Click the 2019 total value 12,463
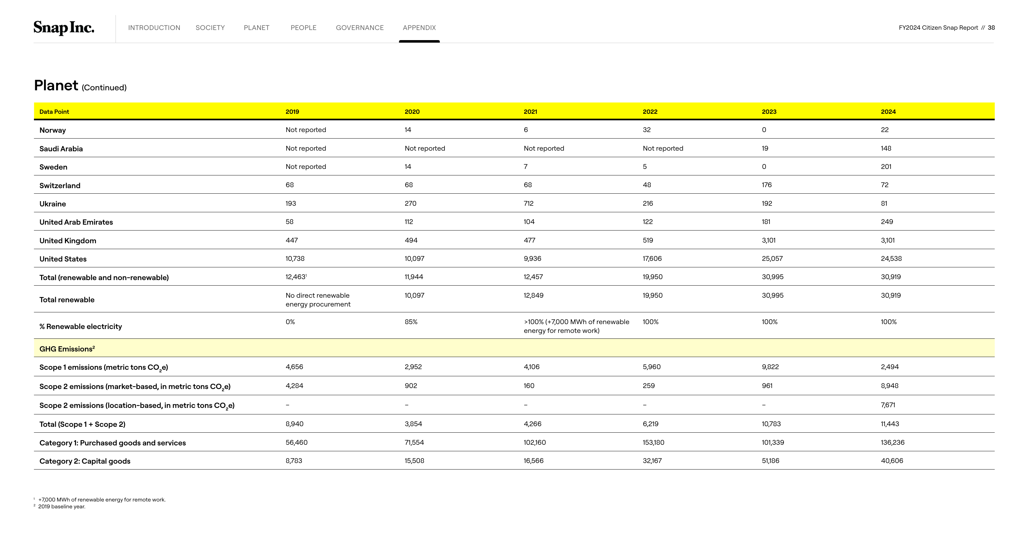This screenshot has height=538, width=1028. [296, 277]
